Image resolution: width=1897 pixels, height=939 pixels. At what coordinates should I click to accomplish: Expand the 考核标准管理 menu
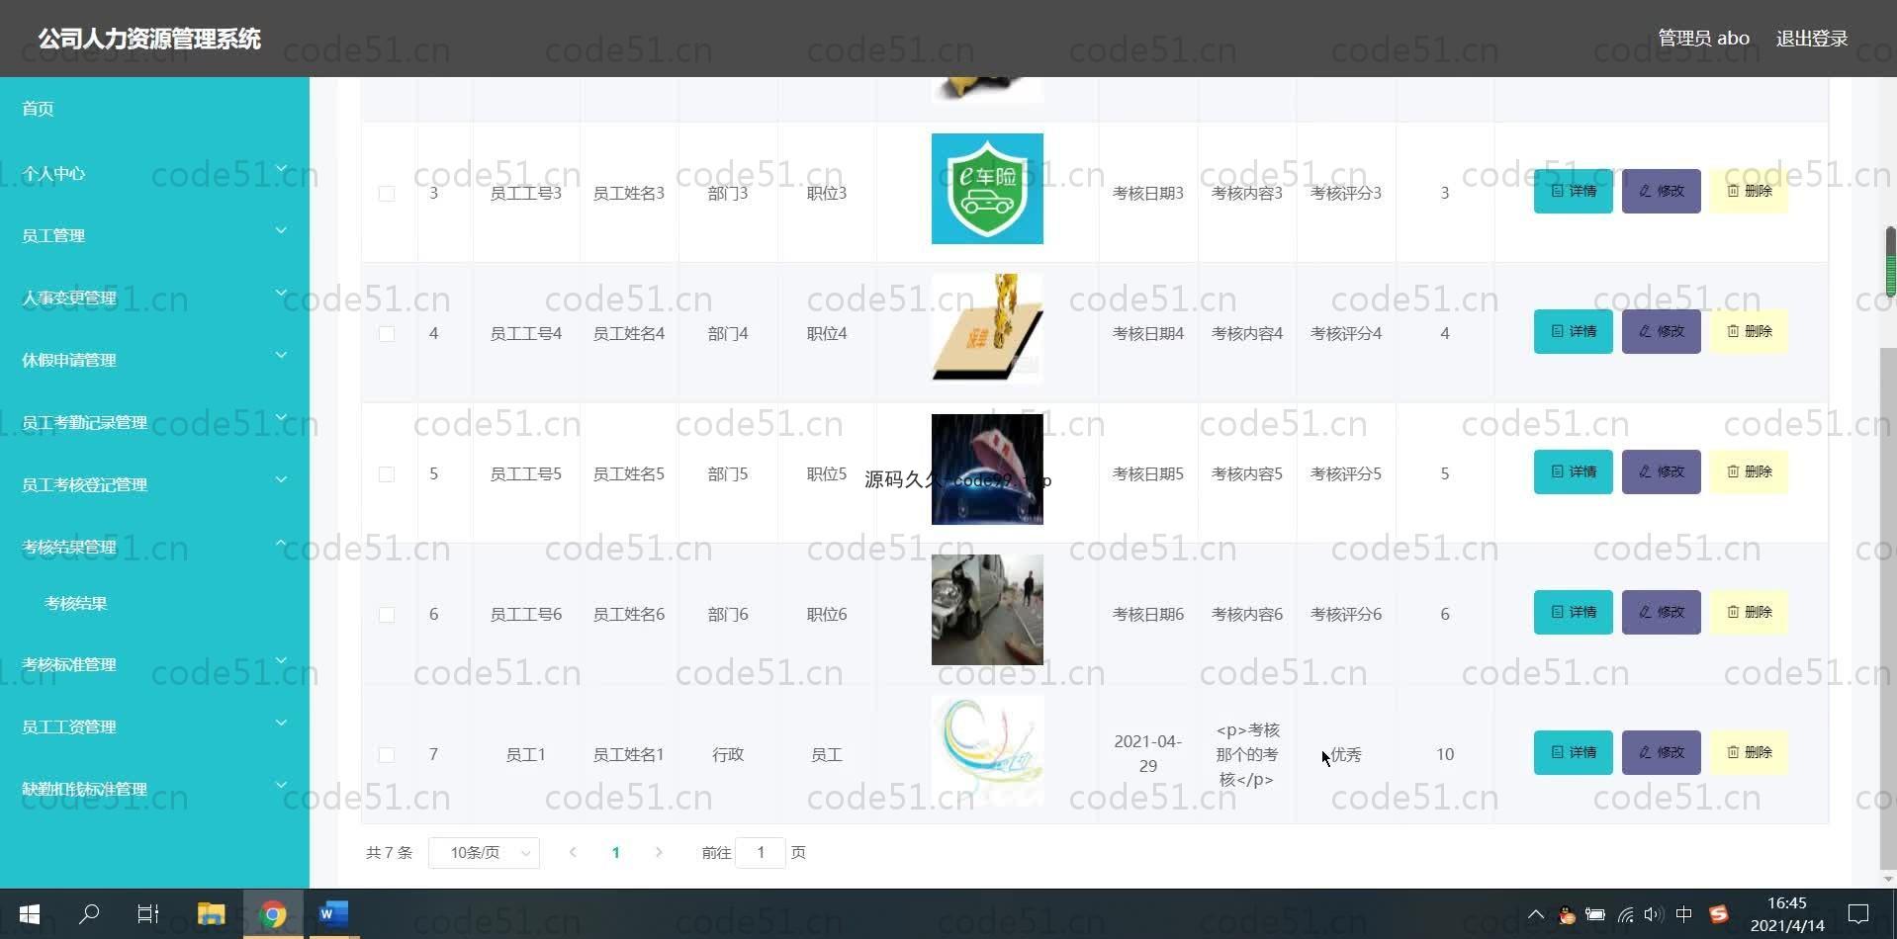(x=154, y=664)
